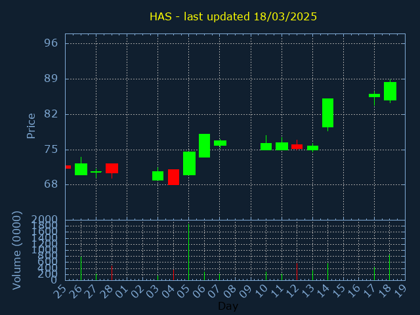Select day label 01 on the x-axis
The image size is (420, 315).
pyautogui.click(x=121, y=291)
